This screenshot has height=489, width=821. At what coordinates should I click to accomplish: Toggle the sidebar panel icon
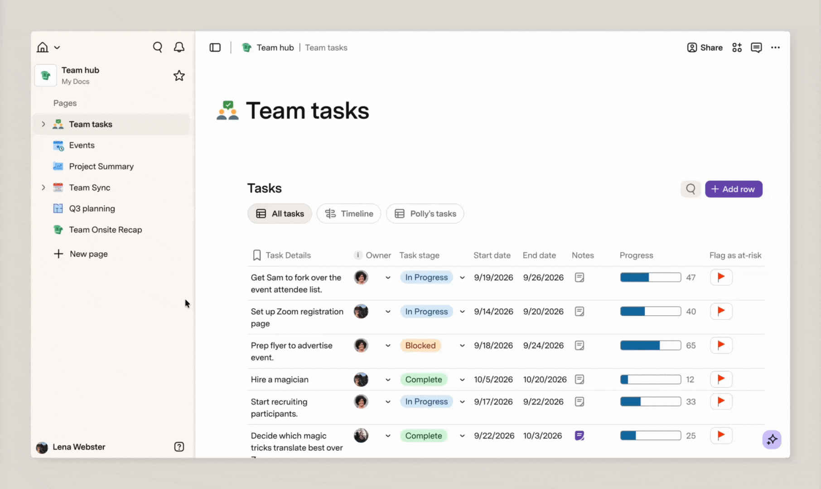tap(215, 48)
